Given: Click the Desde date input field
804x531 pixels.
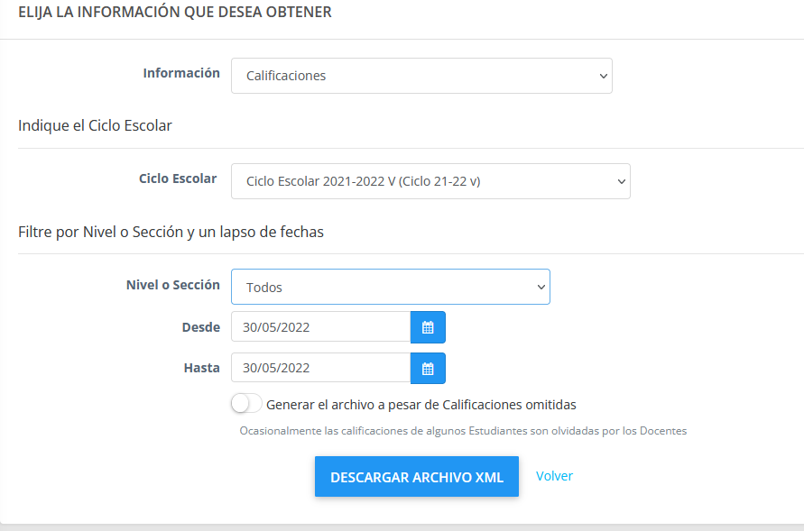Looking at the screenshot, I should coord(320,327).
